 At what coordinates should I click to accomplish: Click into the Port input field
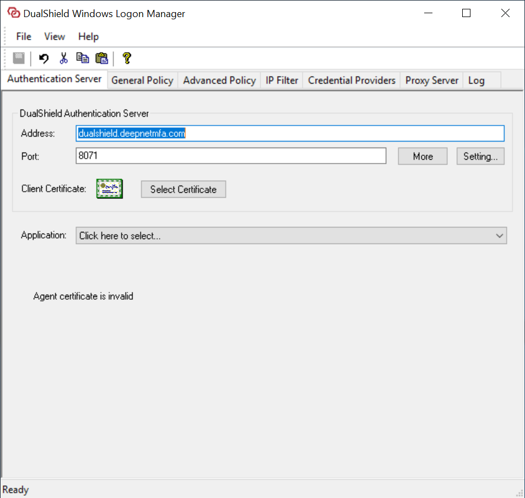point(231,156)
